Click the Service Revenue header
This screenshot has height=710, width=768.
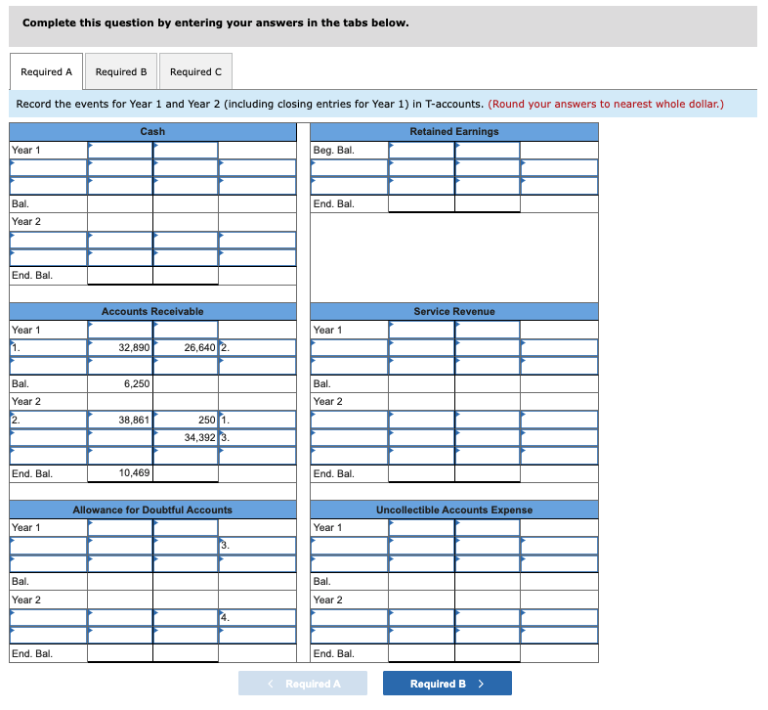(454, 311)
